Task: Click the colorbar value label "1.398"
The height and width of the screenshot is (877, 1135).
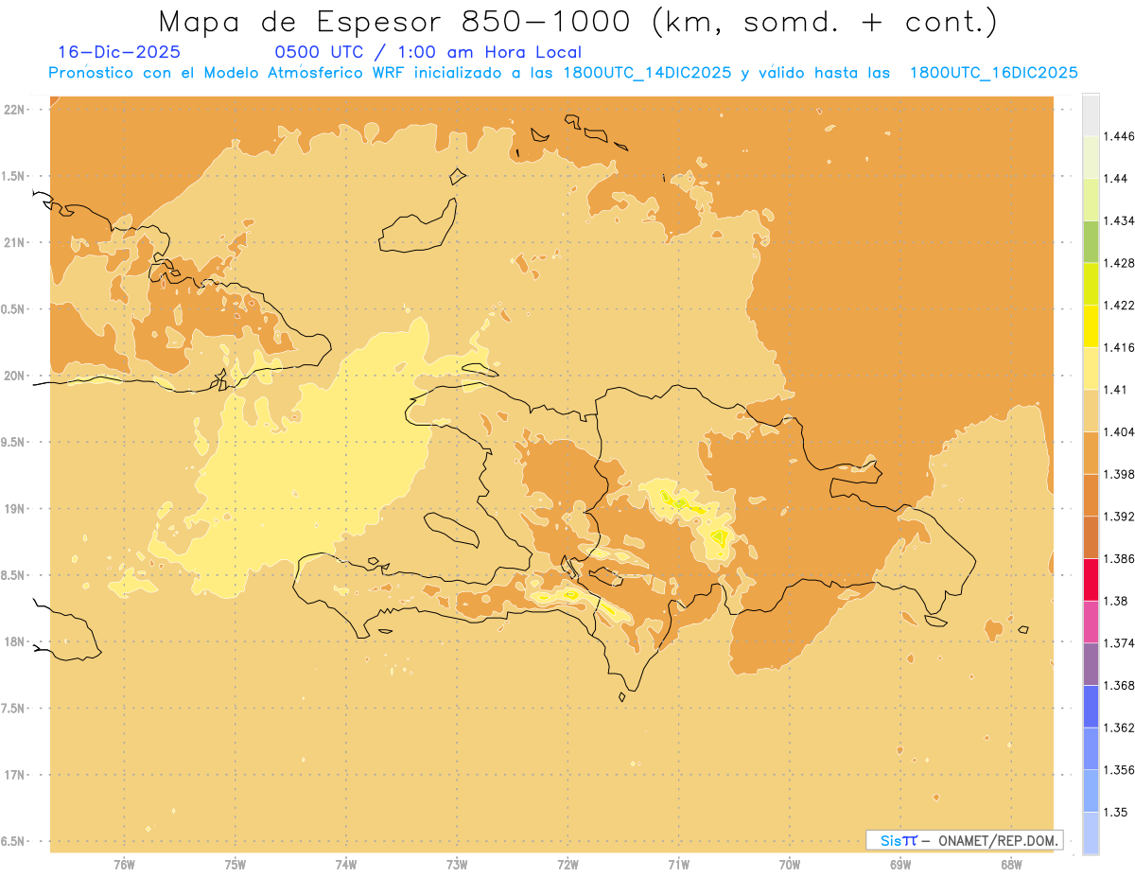Action: tap(1118, 474)
